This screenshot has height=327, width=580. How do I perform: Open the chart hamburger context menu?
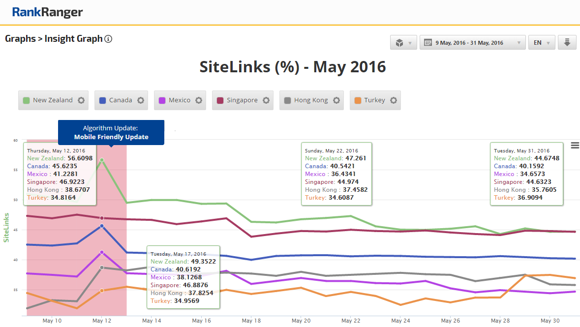(575, 146)
